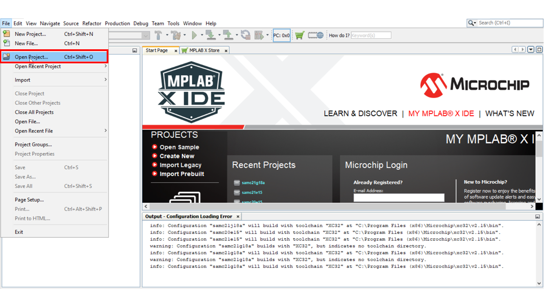Switch to the MPLAB X Store tab
Viewport: 544px width, 306px height.
[204, 50]
